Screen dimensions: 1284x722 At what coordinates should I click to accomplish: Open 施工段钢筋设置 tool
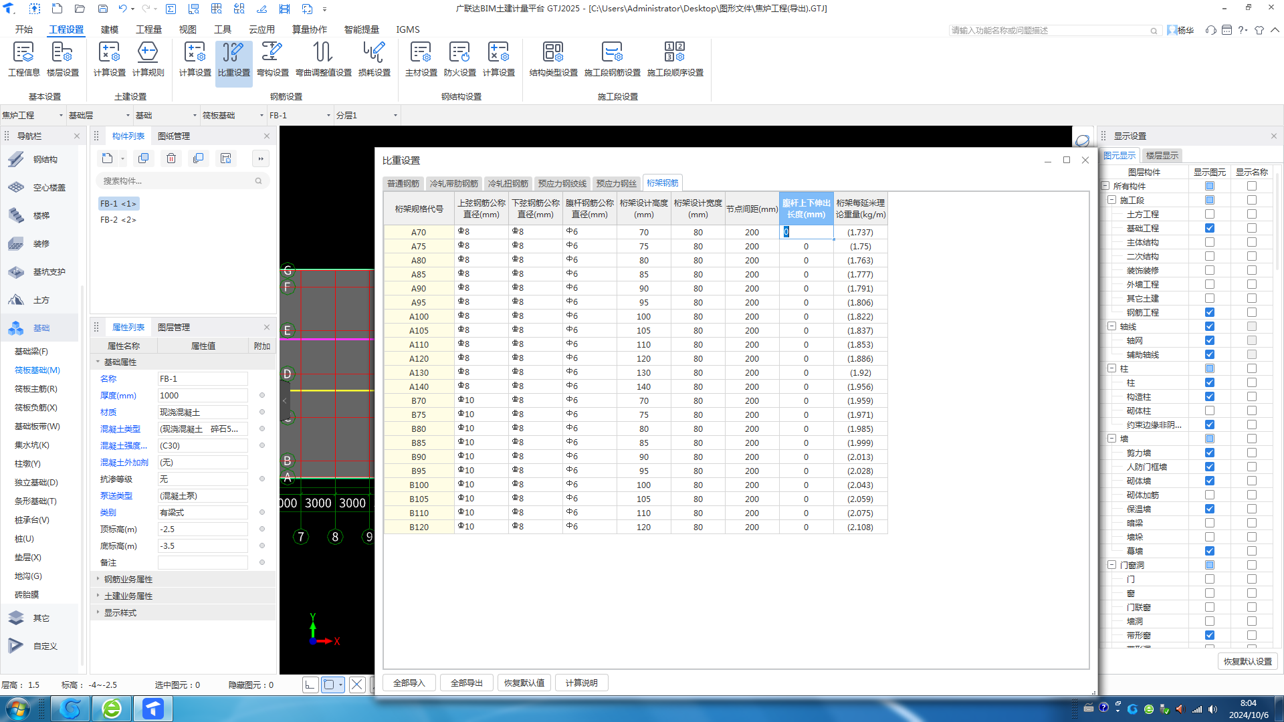612,59
